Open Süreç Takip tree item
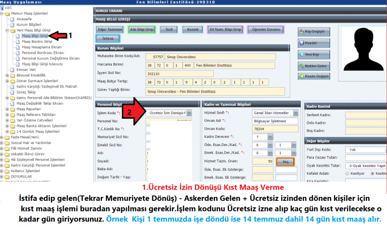Viewport: 387px width, 227px height. click(26, 92)
